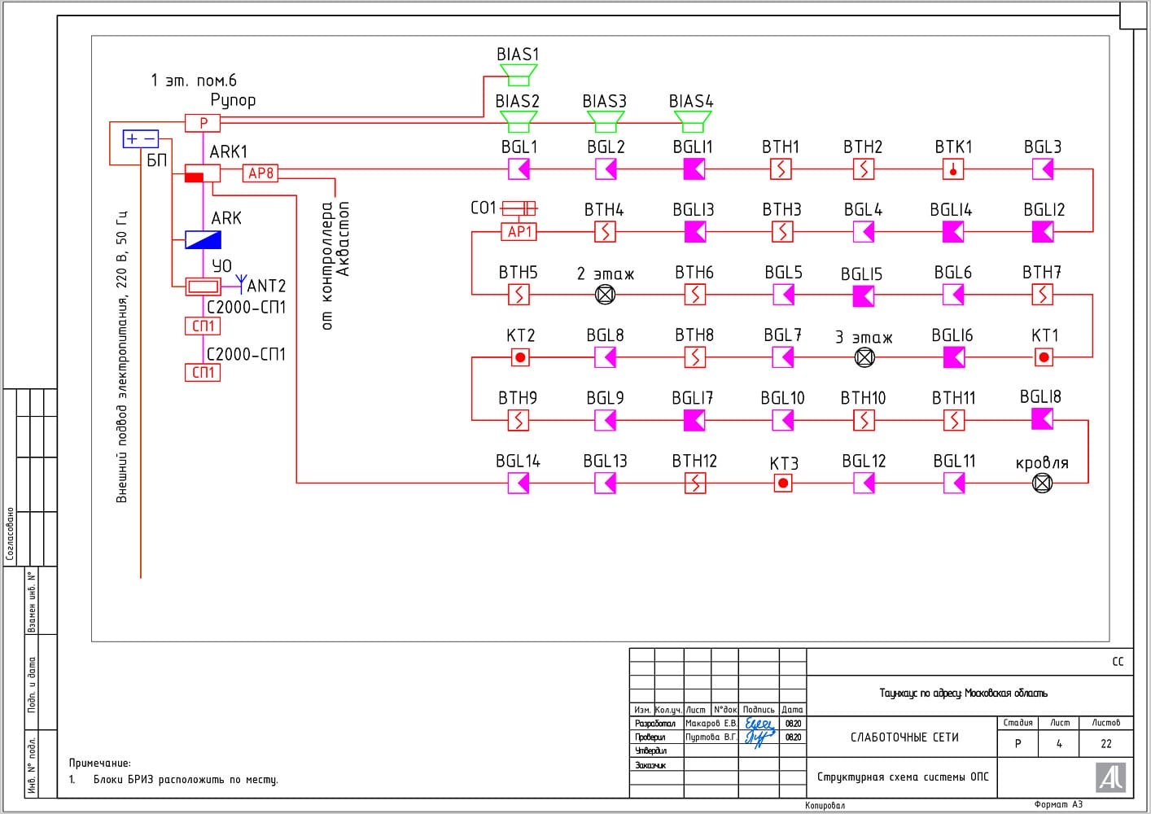The height and width of the screenshot is (814, 1151).
Task: Click the Рупор 'P' box
Action: (203, 123)
